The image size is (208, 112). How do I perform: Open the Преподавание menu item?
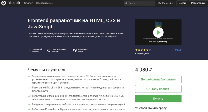click(x=44, y=3)
